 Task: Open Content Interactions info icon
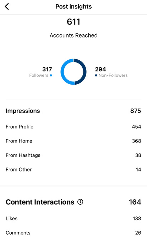click(80, 202)
